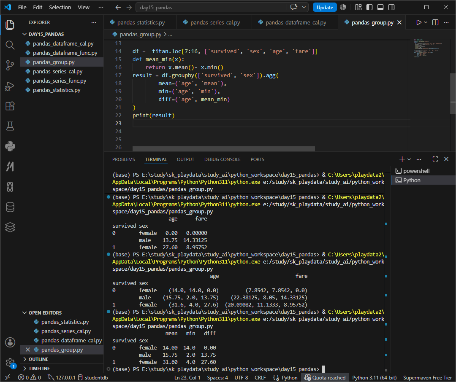Viewport: 456px width, 382px height.
Task: Switch to the PORTS panel tab
Action: (258, 159)
